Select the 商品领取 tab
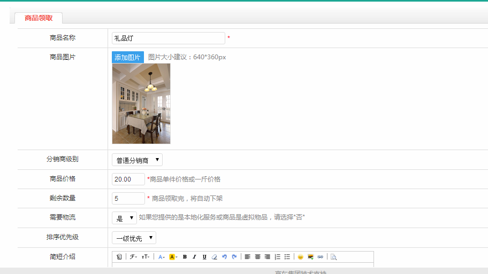 tap(39, 18)
